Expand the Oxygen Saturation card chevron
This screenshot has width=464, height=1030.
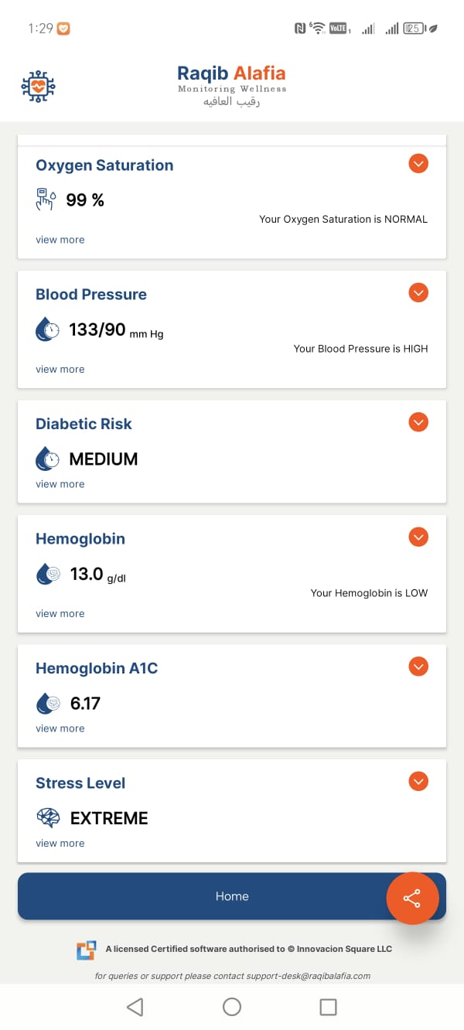pyautogui.click(x=418, y=163)
